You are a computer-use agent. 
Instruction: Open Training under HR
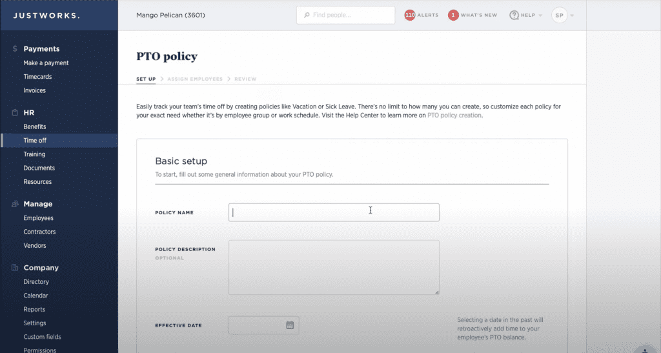point(34,154)
